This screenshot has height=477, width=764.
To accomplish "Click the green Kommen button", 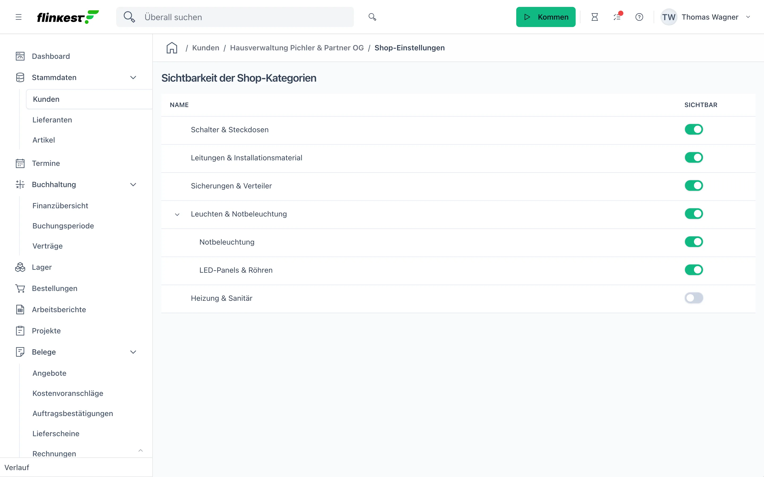I will (545, 17).
